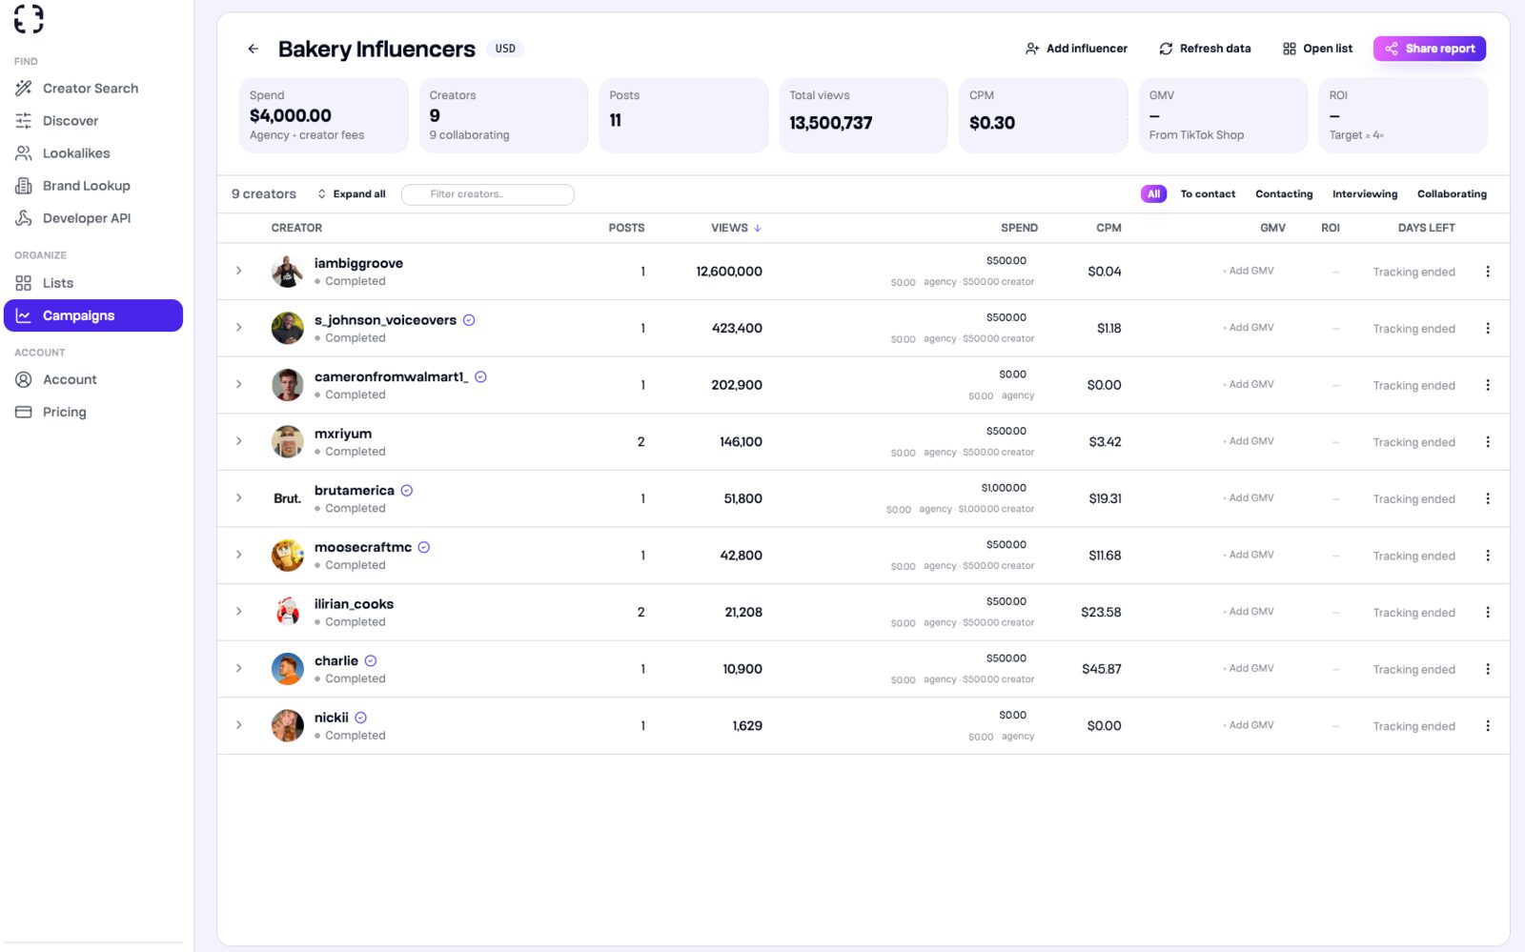This screenshot has height=952, width=1525.
Task: Click the sort arrow on Views column
Action: (758, 228)
